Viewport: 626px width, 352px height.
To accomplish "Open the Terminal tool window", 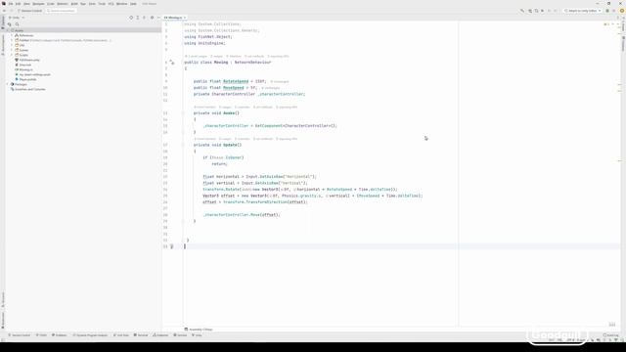I will click(141, 335).
